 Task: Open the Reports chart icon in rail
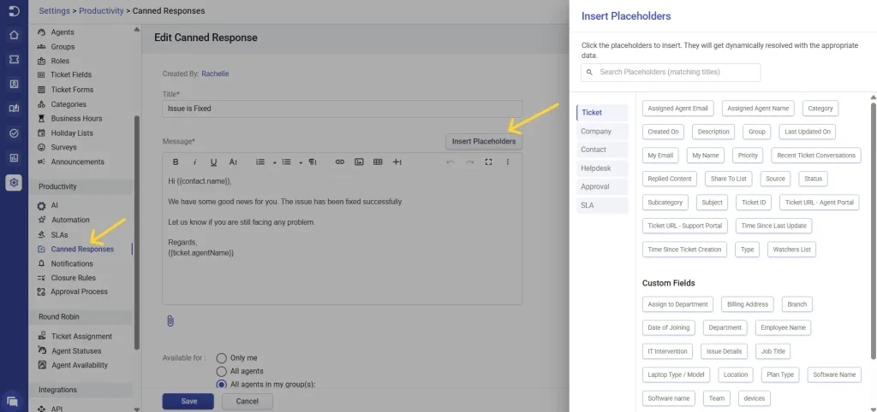click(x=14, y=157)
